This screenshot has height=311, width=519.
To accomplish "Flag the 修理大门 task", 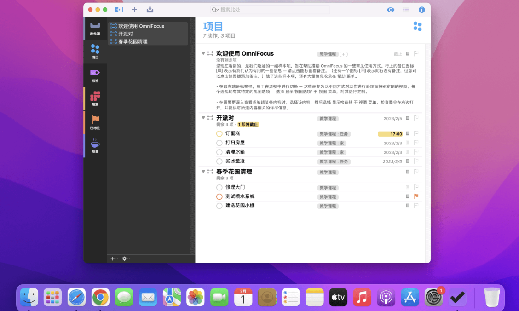I will point(416,187).
